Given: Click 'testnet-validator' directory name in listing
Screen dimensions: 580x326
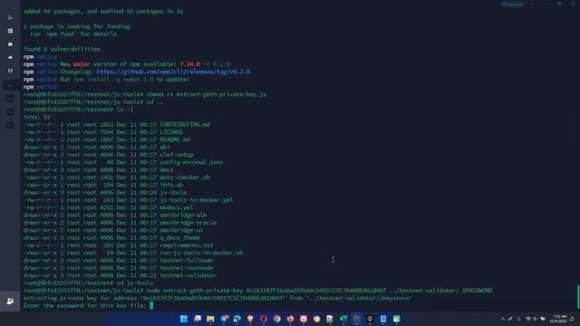Looking at the screenshot, I should pyautogui.click(x=188, y=275).
